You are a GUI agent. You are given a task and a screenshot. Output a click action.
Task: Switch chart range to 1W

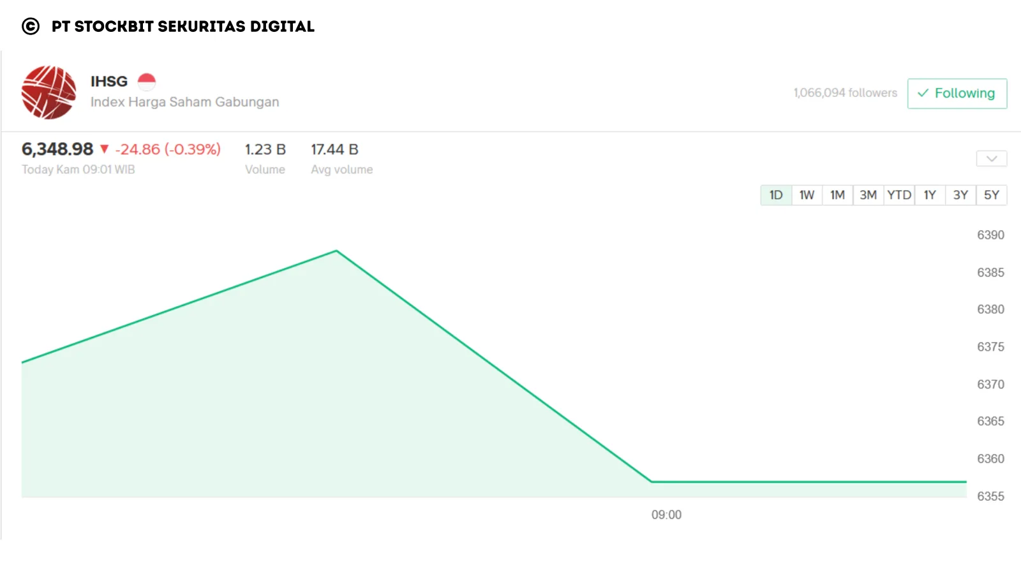(x=807, y=195)
